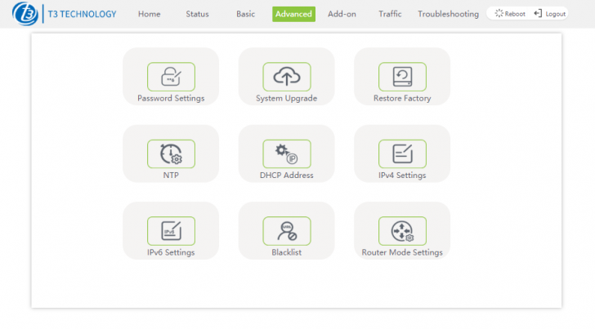
Task: Switch to the Status tab
Action: [197, 14]
